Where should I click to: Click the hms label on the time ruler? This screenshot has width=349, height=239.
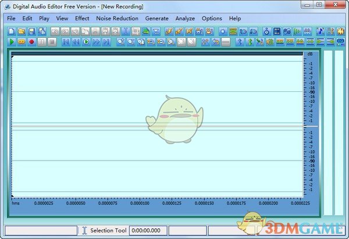tap(16, 203)
